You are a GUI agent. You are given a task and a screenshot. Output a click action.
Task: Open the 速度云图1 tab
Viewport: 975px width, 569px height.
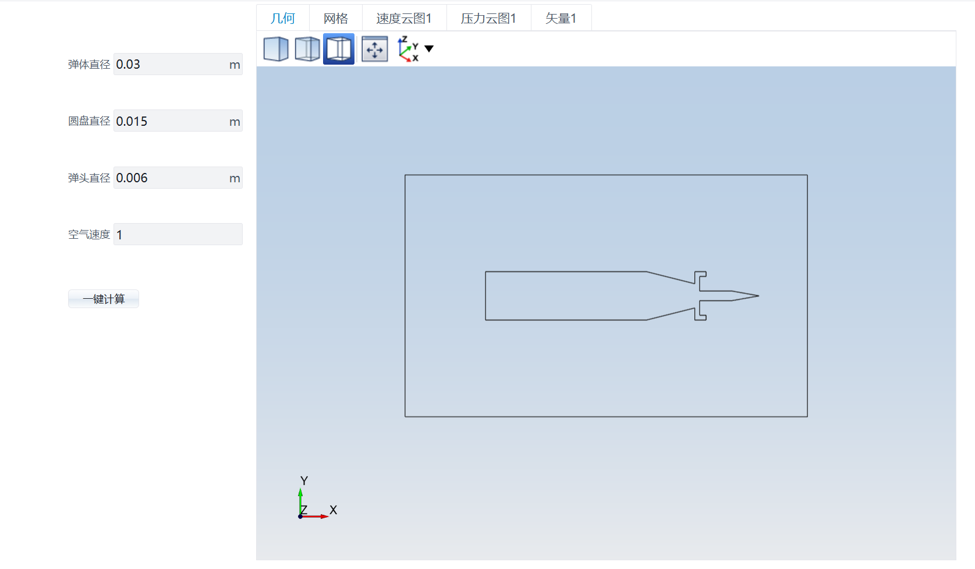click(404, 18)
